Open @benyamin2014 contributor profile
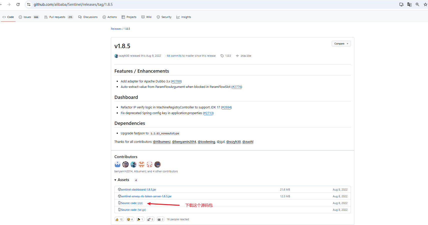 click(x=184, y=142)
